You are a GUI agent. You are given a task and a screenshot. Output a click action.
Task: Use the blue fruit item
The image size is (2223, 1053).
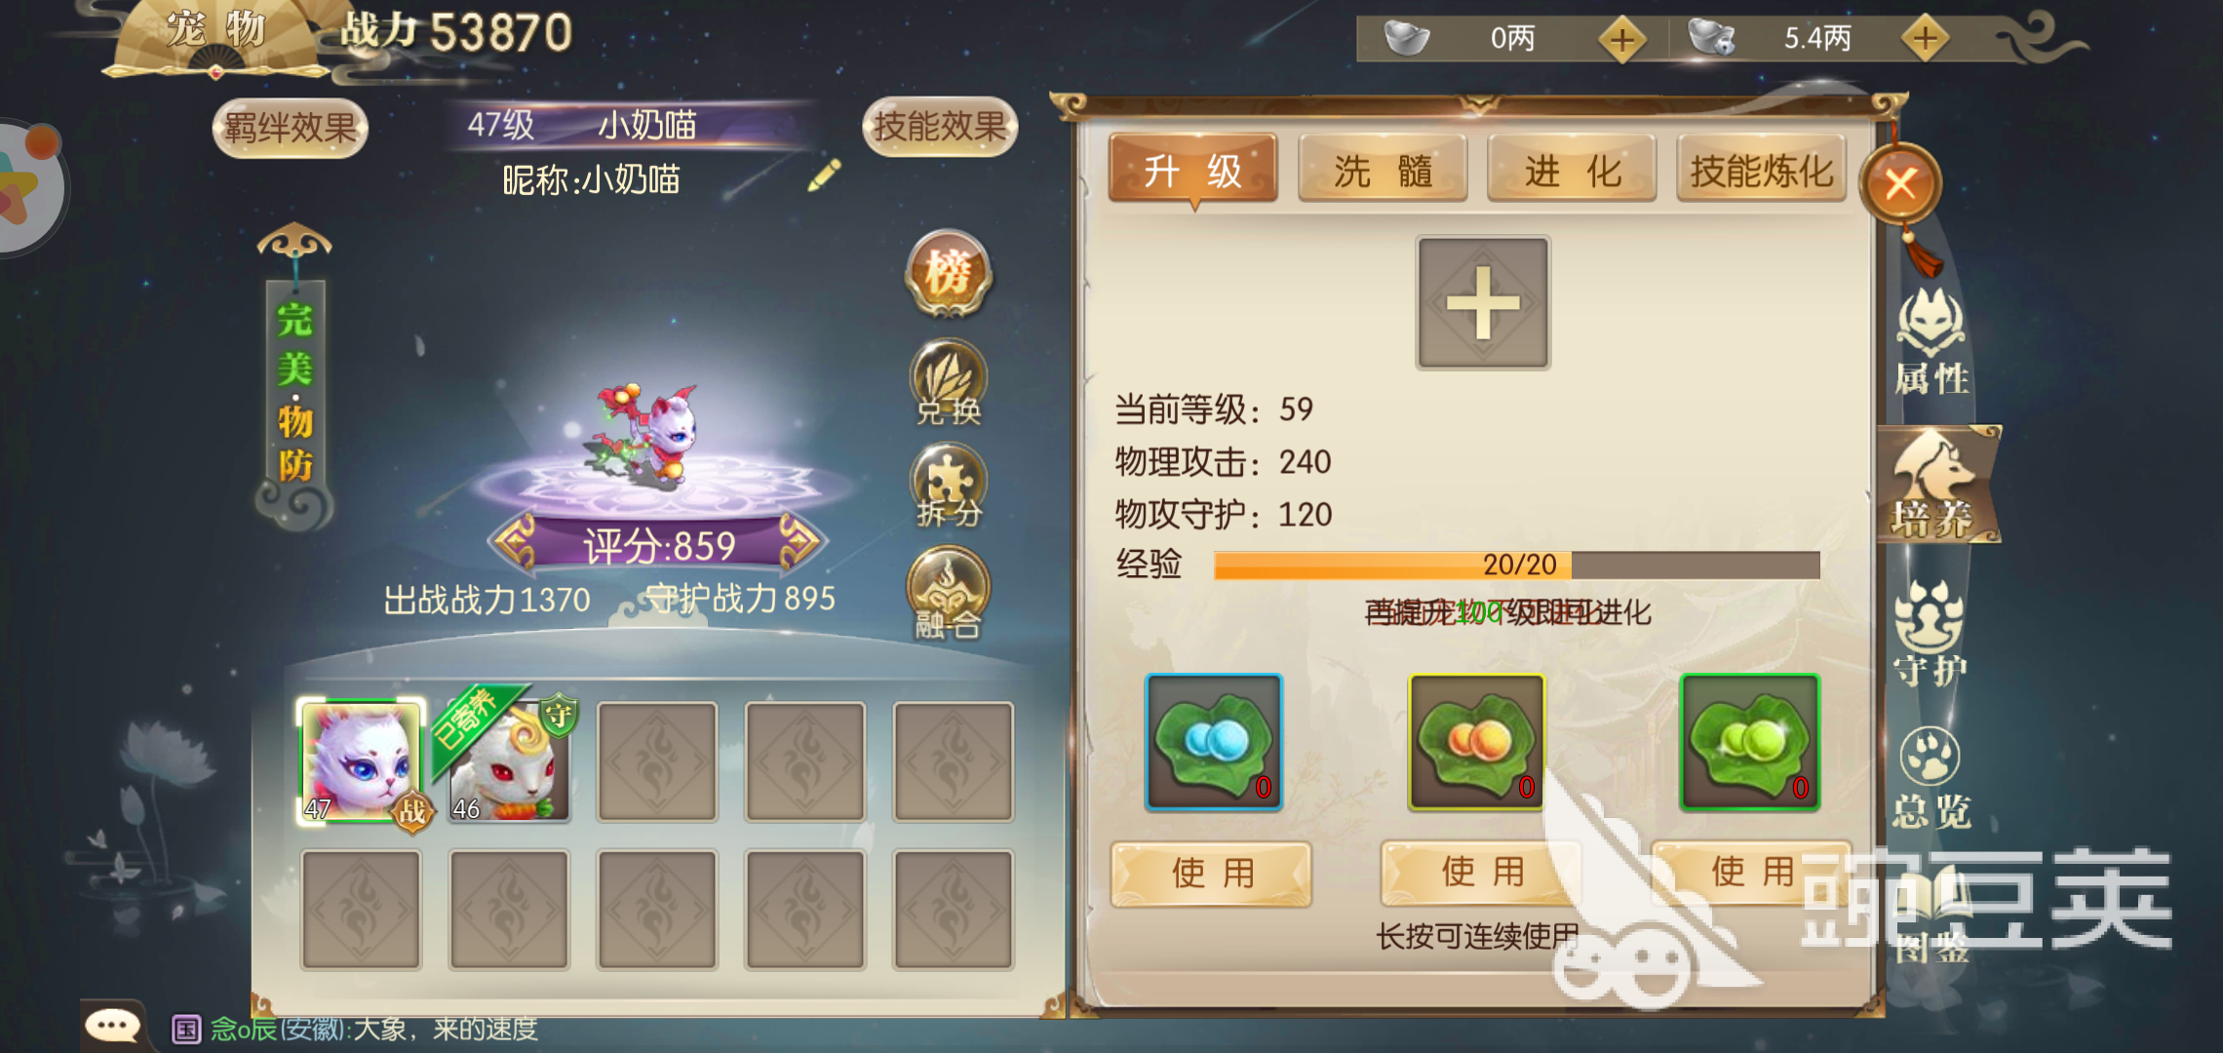pos(1212,874)
